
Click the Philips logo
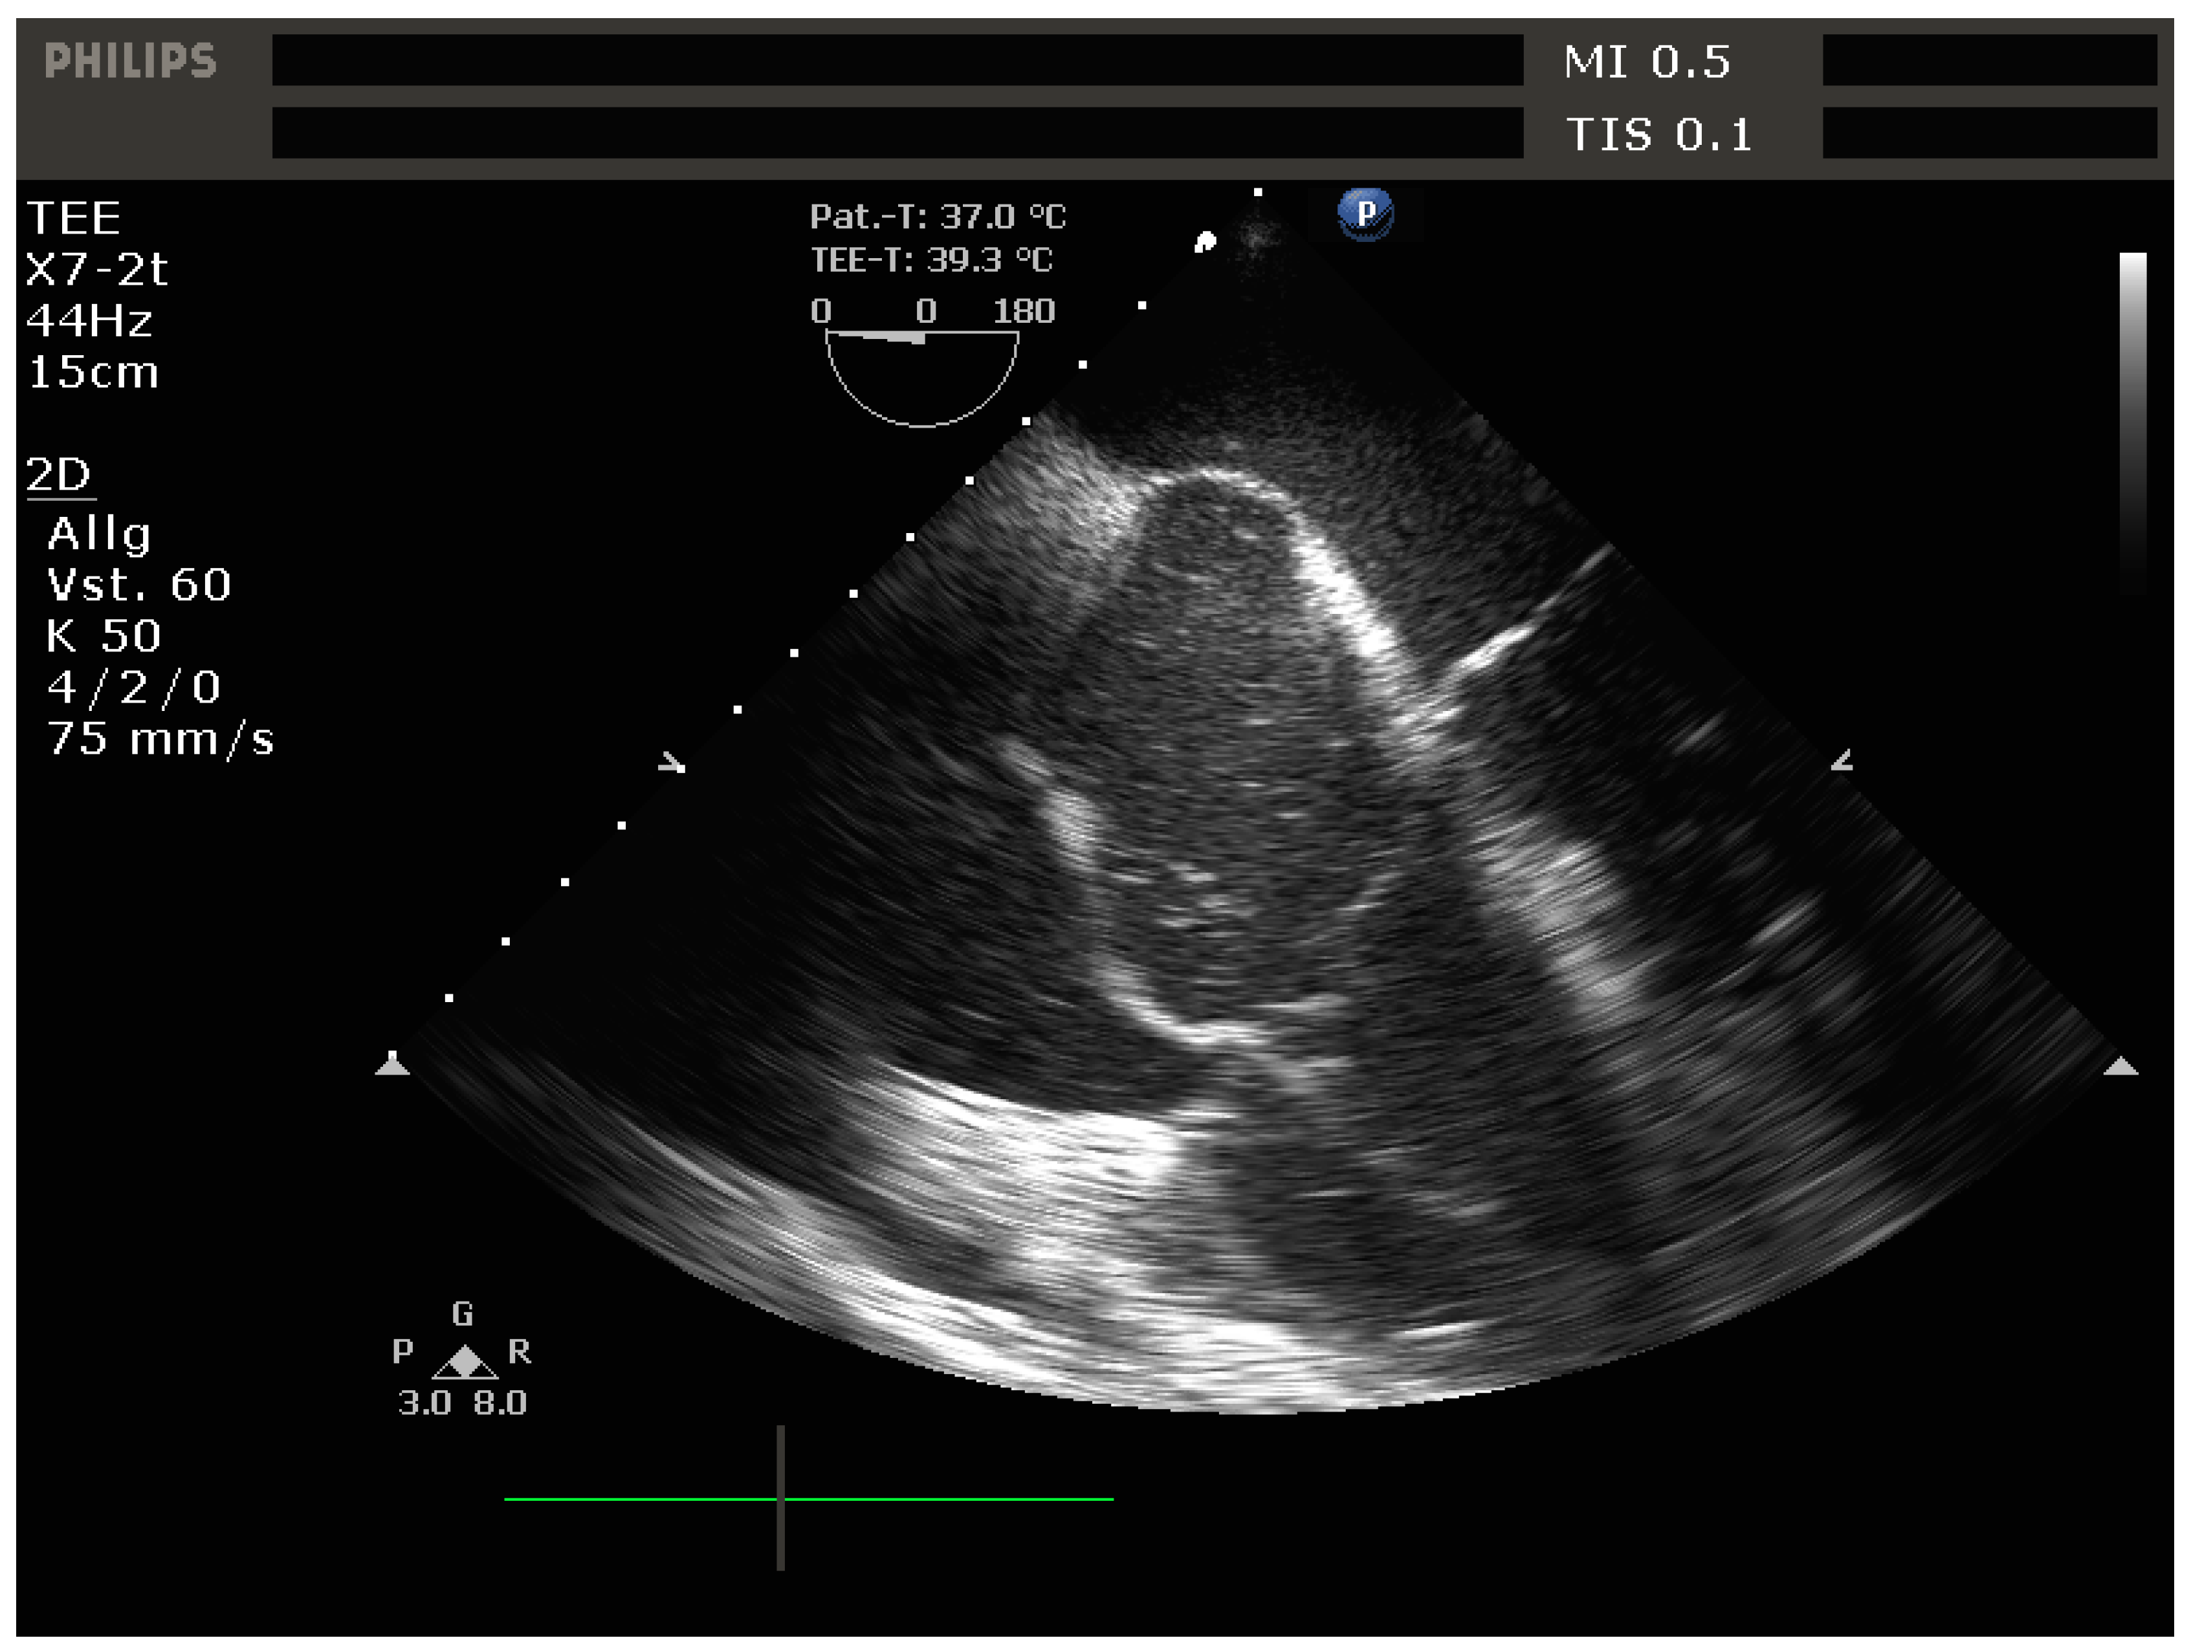[x=130, y=61]
